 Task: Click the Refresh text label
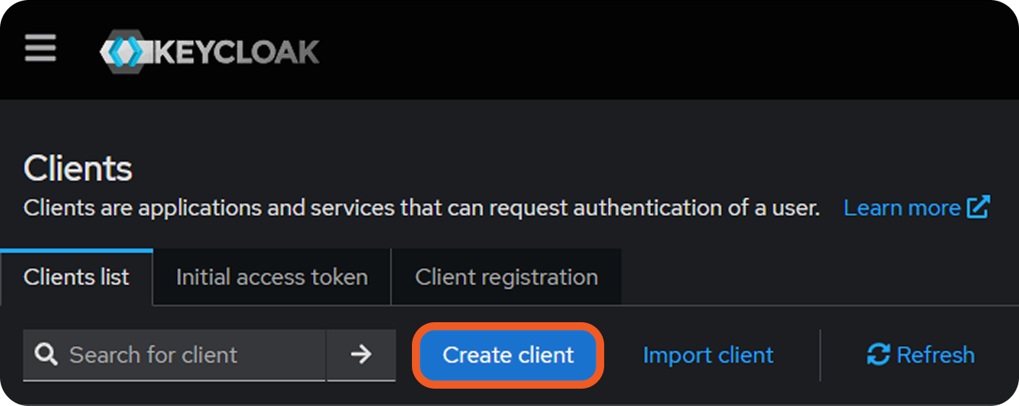coord(935,355)
